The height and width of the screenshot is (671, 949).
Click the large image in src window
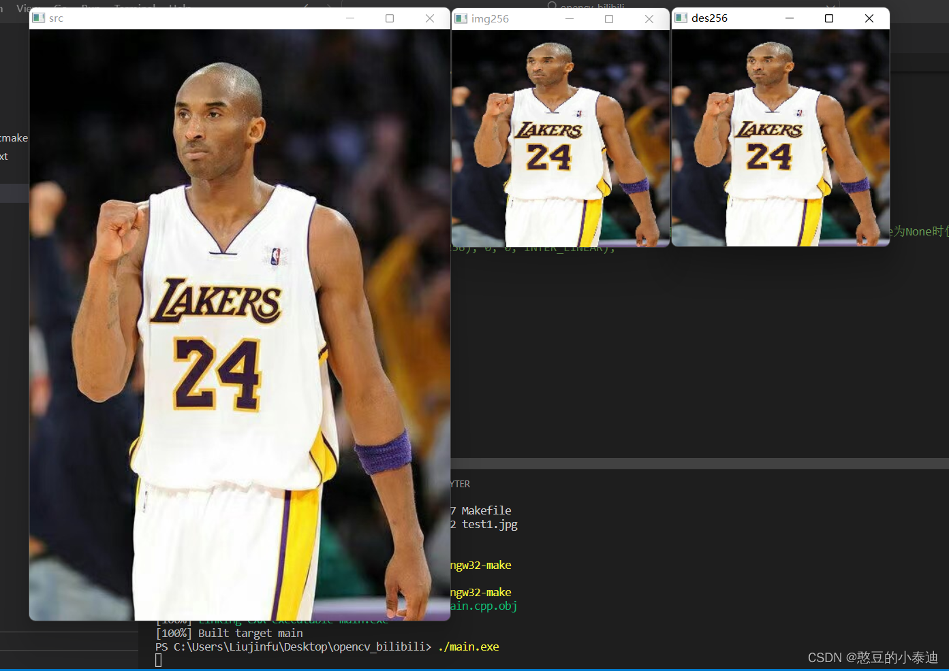(240, 325)
